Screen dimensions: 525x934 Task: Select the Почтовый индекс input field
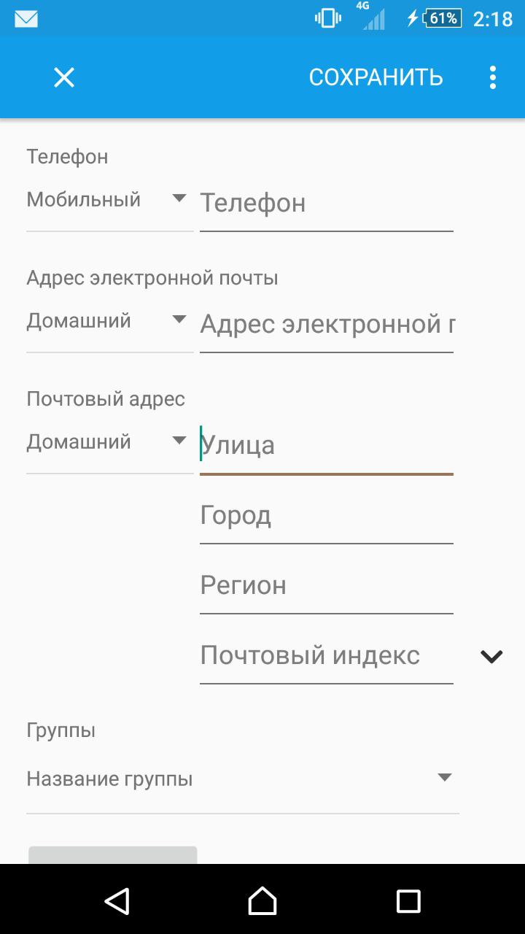(327, 656)
